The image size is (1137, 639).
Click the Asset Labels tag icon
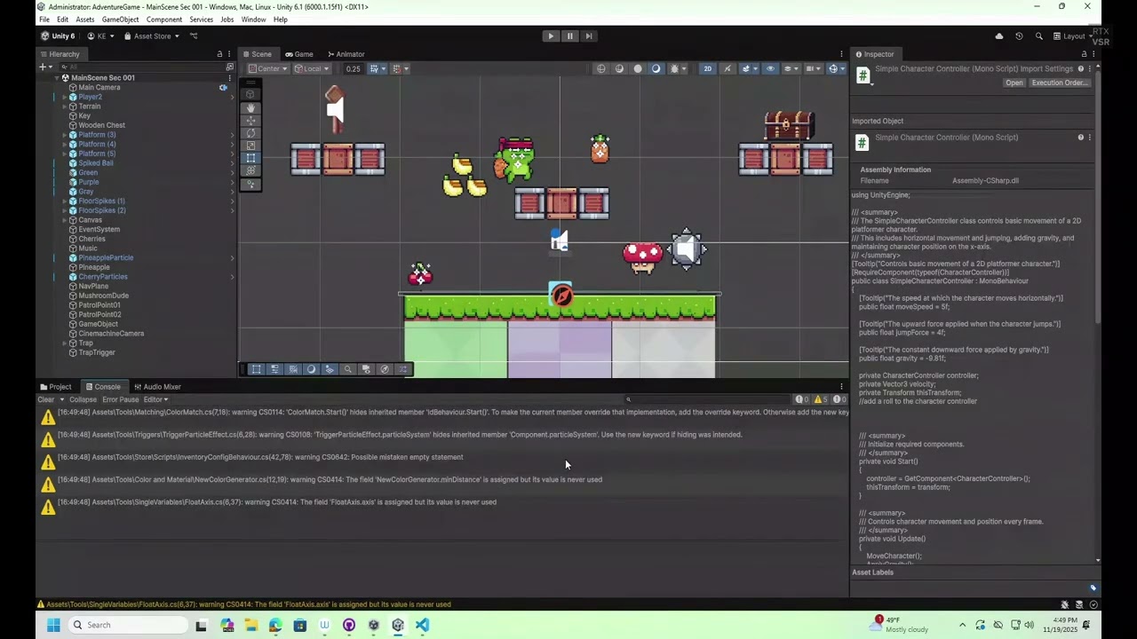pos(1093,588)
